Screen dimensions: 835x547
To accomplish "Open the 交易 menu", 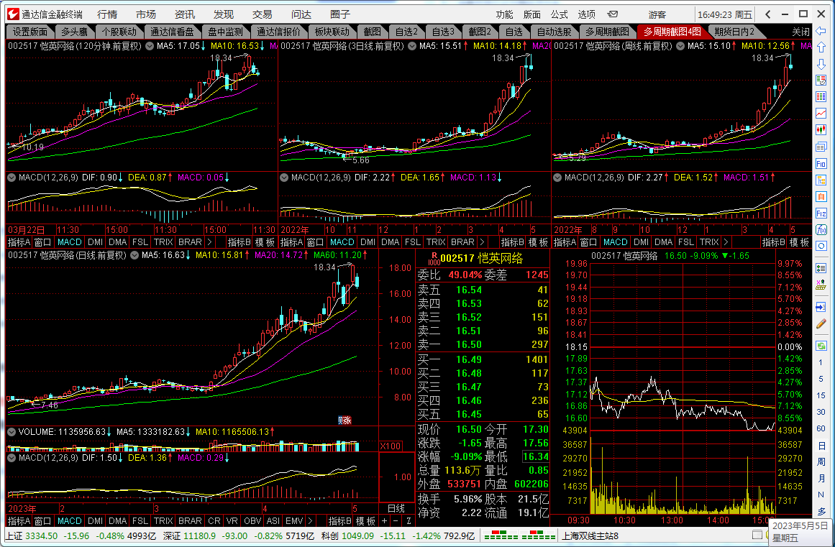I will click(262, 14).
